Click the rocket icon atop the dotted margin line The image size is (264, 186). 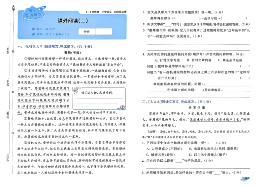13,8
